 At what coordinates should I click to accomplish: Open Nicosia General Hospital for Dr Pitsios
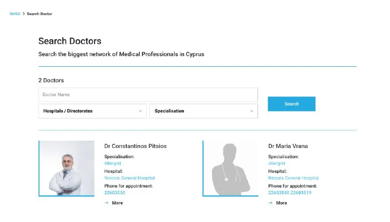130,178
